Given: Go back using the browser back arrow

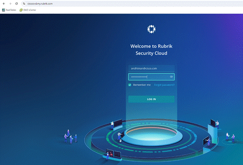Looking at the screenshot, I should [x=4, y=3].
